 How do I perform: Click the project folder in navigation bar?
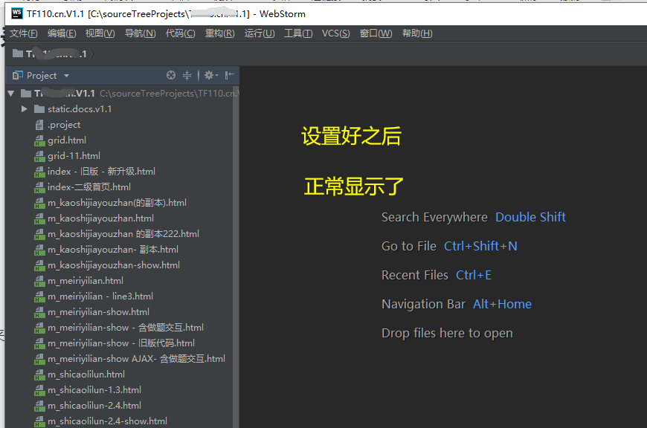(50, 53)
